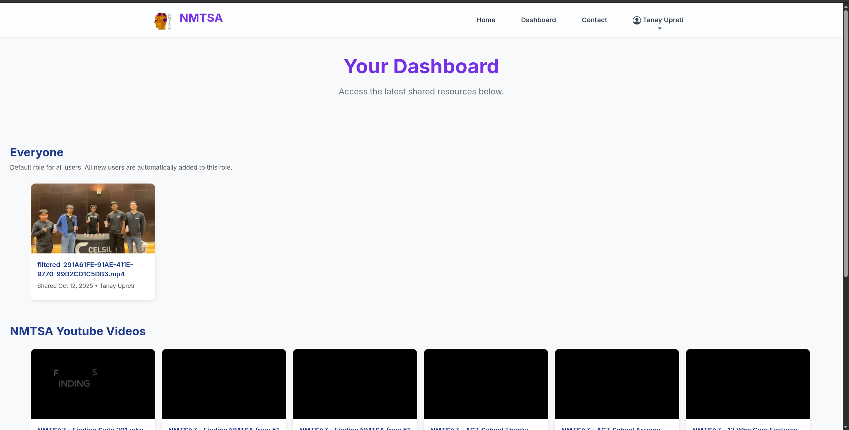Open the Contact page link
Viewport: 849px width, 430px height.
[x=594, y=20]
